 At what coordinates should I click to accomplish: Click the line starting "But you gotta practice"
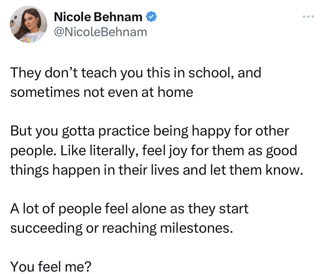150,131
